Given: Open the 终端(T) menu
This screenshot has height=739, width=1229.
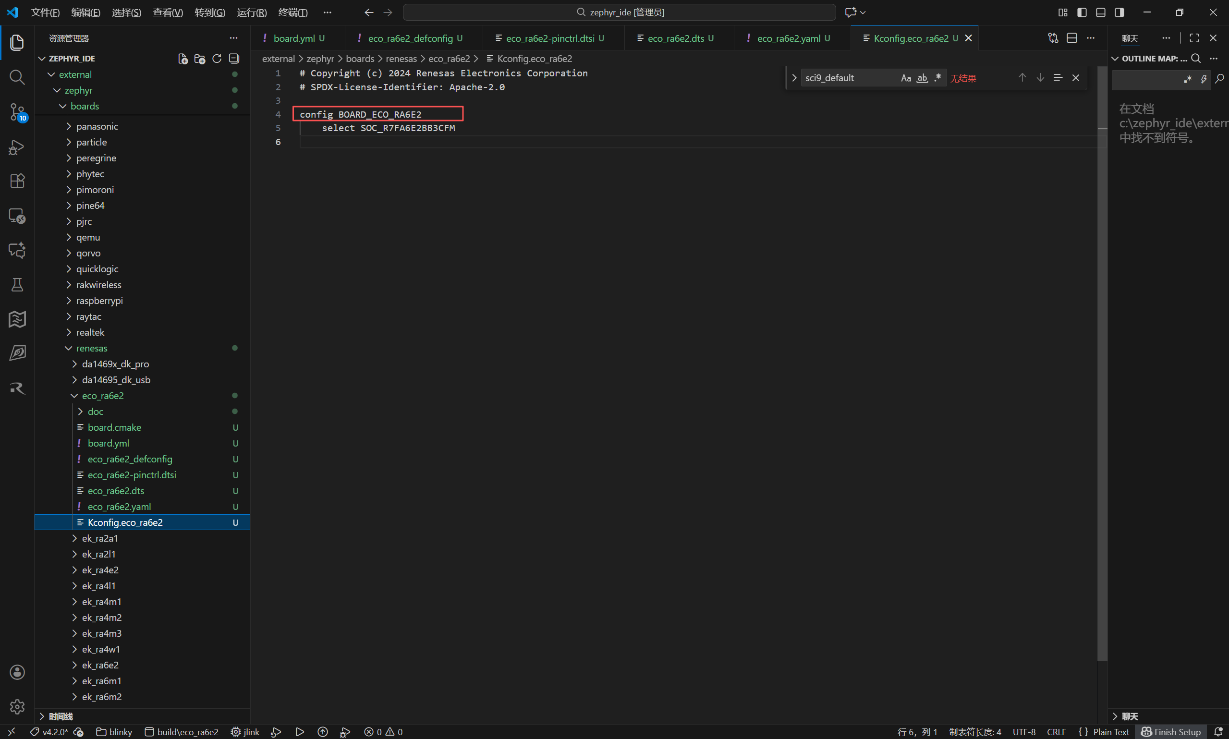Looking at the screenshot, I should tap(293, 12).
